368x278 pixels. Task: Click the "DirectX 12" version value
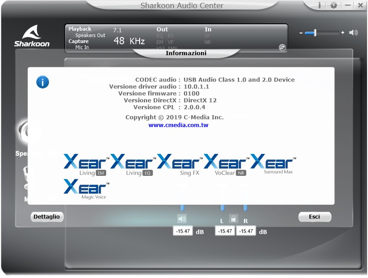(x=200, y=100)
